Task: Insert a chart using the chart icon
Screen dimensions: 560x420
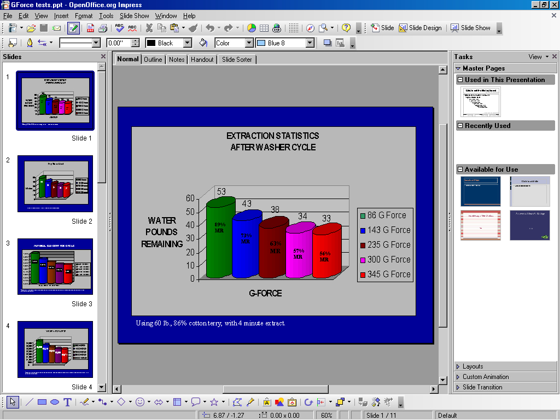Action: (x=252, y=28)
